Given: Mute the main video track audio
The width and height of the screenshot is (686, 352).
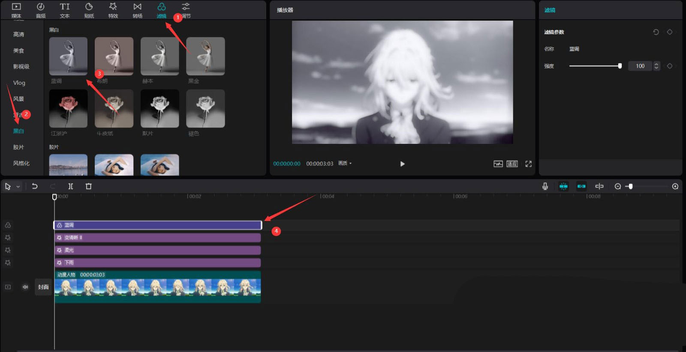Looking at the screenshot, I should [25, 287].
